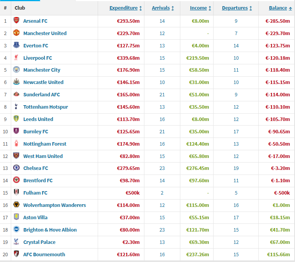Click Brentford's €97.60m income value
This screenshot has width=295, height=262.
coord(199,181)
